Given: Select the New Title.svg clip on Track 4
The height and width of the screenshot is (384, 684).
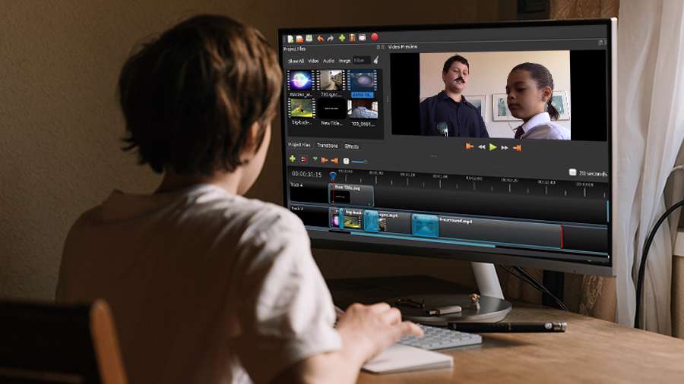Looking at the screenshot, I should (351, 194).
